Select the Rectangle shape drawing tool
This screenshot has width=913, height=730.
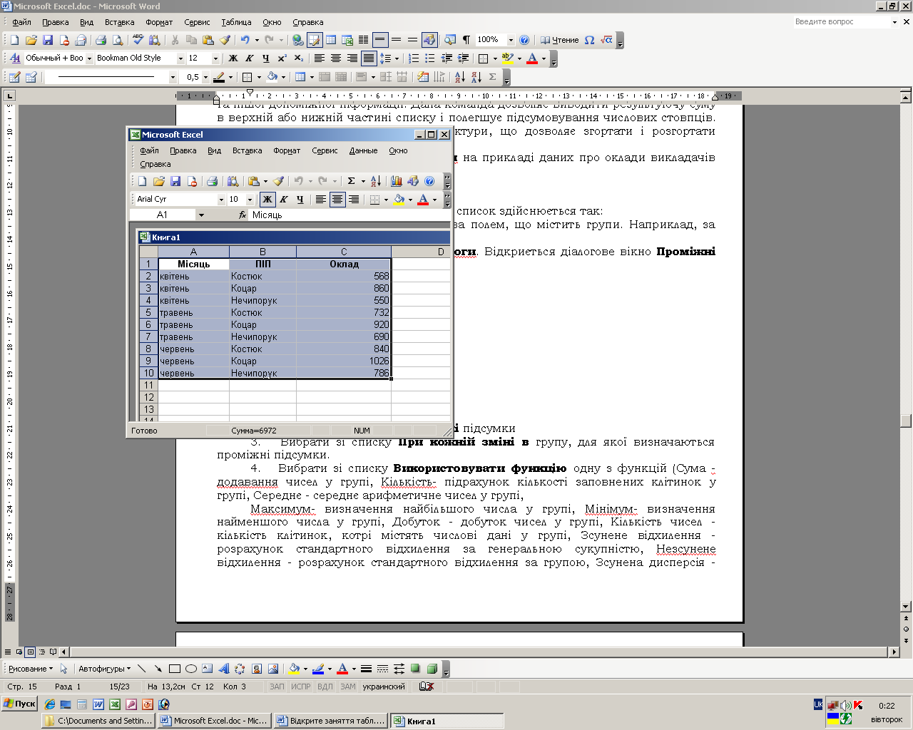click(174, 669)
